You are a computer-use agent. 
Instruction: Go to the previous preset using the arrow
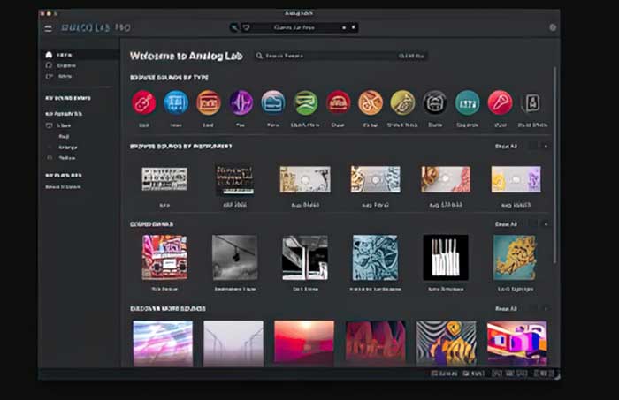point(344,27)
